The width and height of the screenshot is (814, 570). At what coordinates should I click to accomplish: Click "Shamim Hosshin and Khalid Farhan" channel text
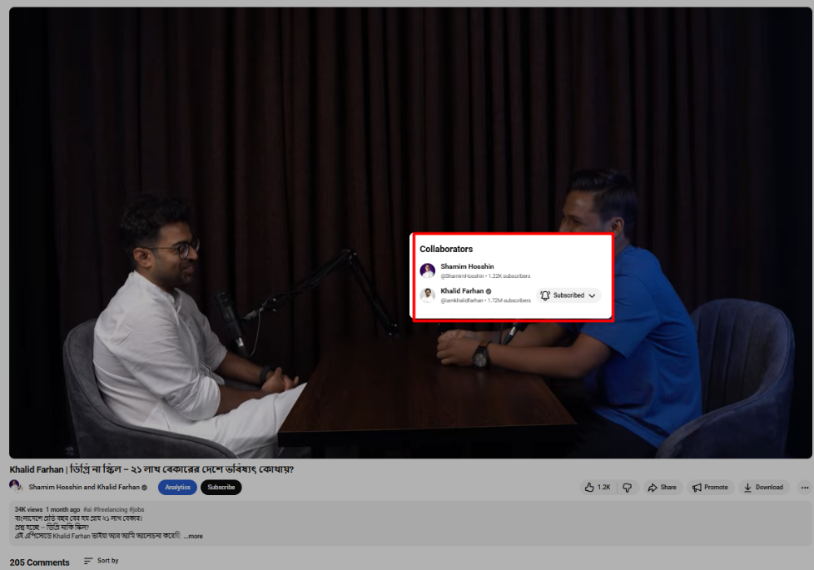(83, 488)
